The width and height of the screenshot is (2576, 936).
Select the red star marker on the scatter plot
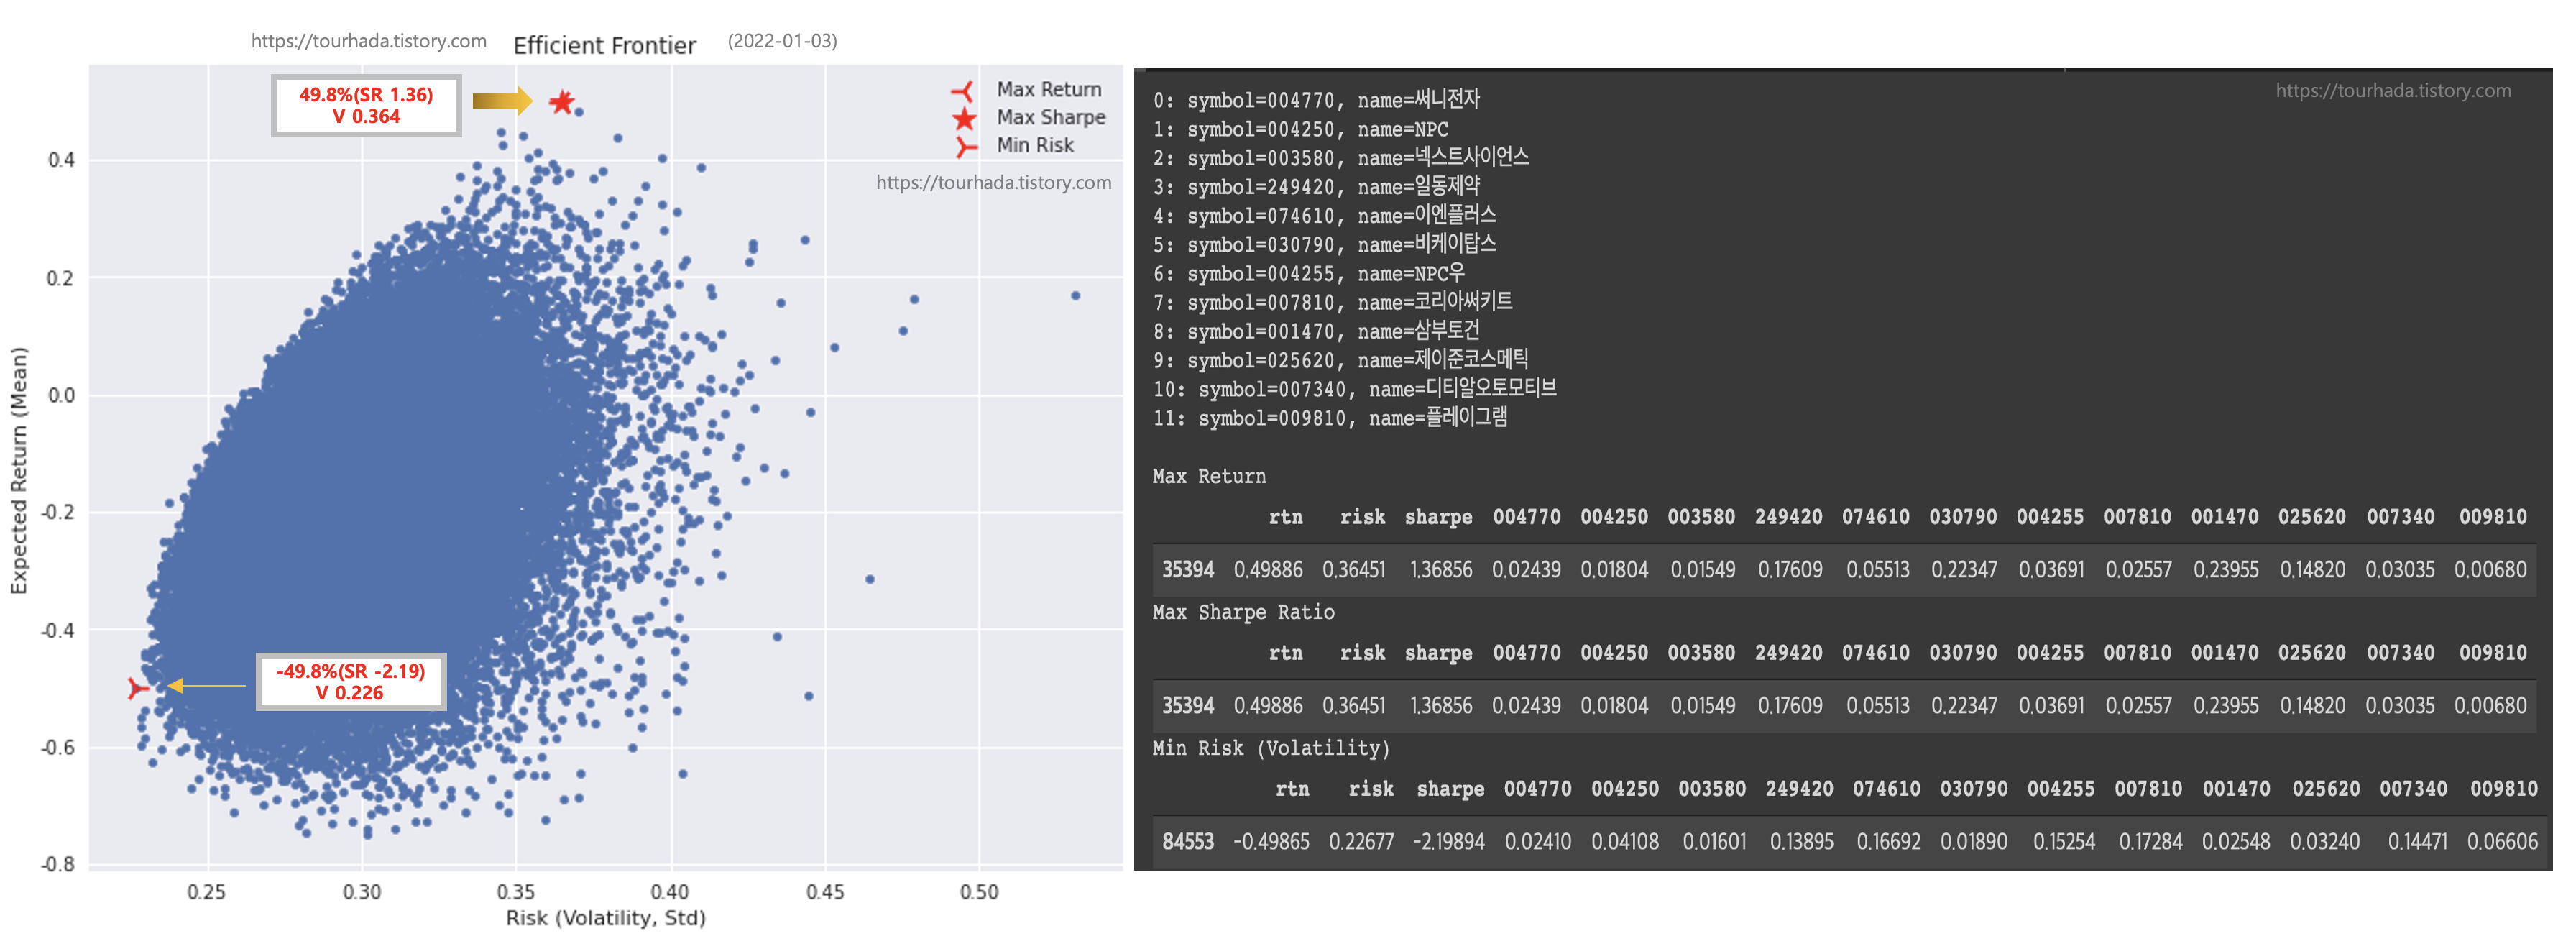[x=562, y=101]
